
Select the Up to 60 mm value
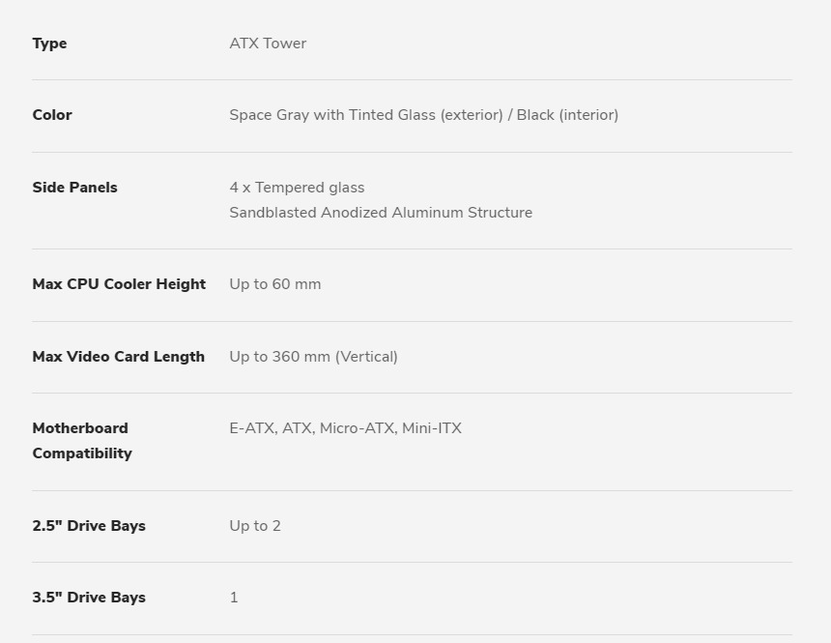(275, 284)
